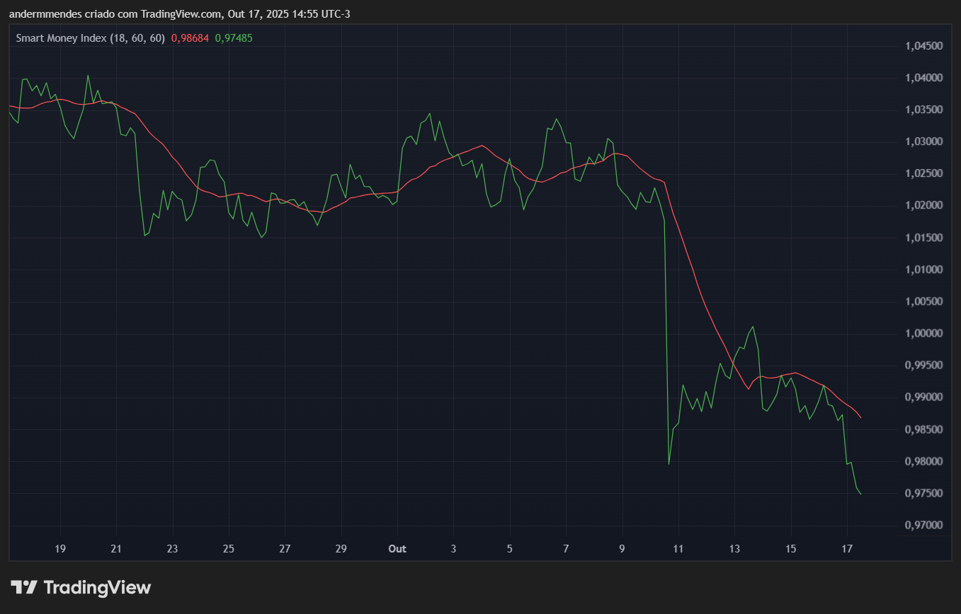Click the header attribution text with TradingView.com

(181, 13)
